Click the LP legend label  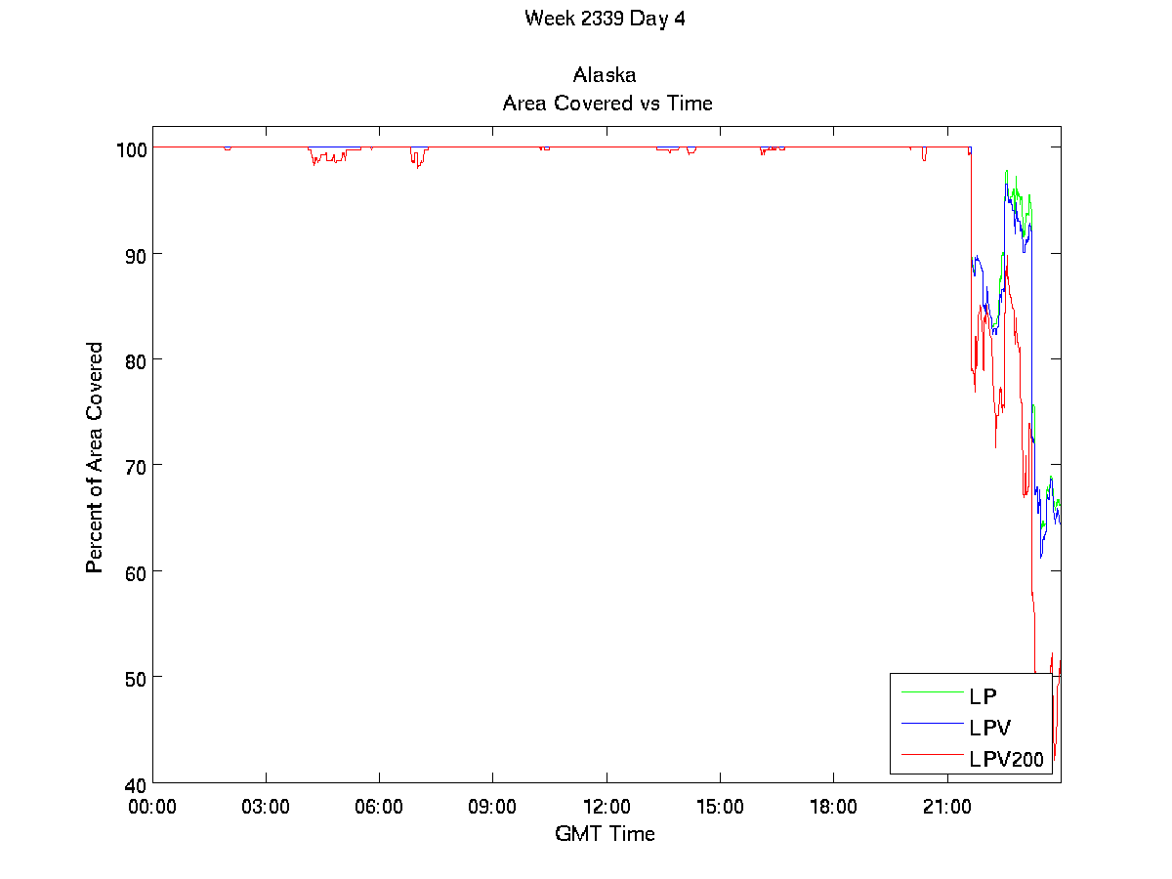pyautogui.click(x=983, y=696)
